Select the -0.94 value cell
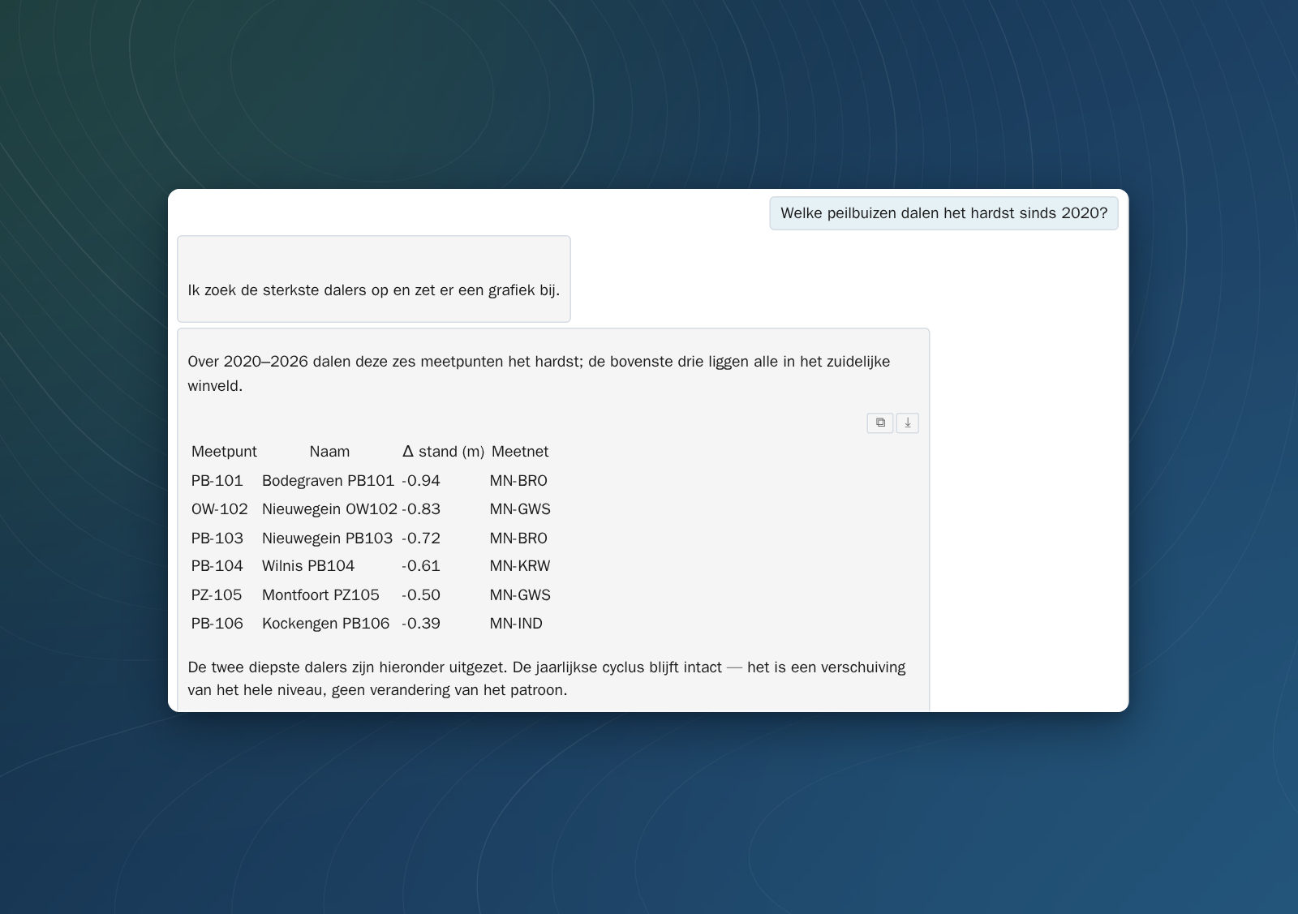Image resolution: width=1298 pixels, height=914 pixels. [x=421, y=481]
